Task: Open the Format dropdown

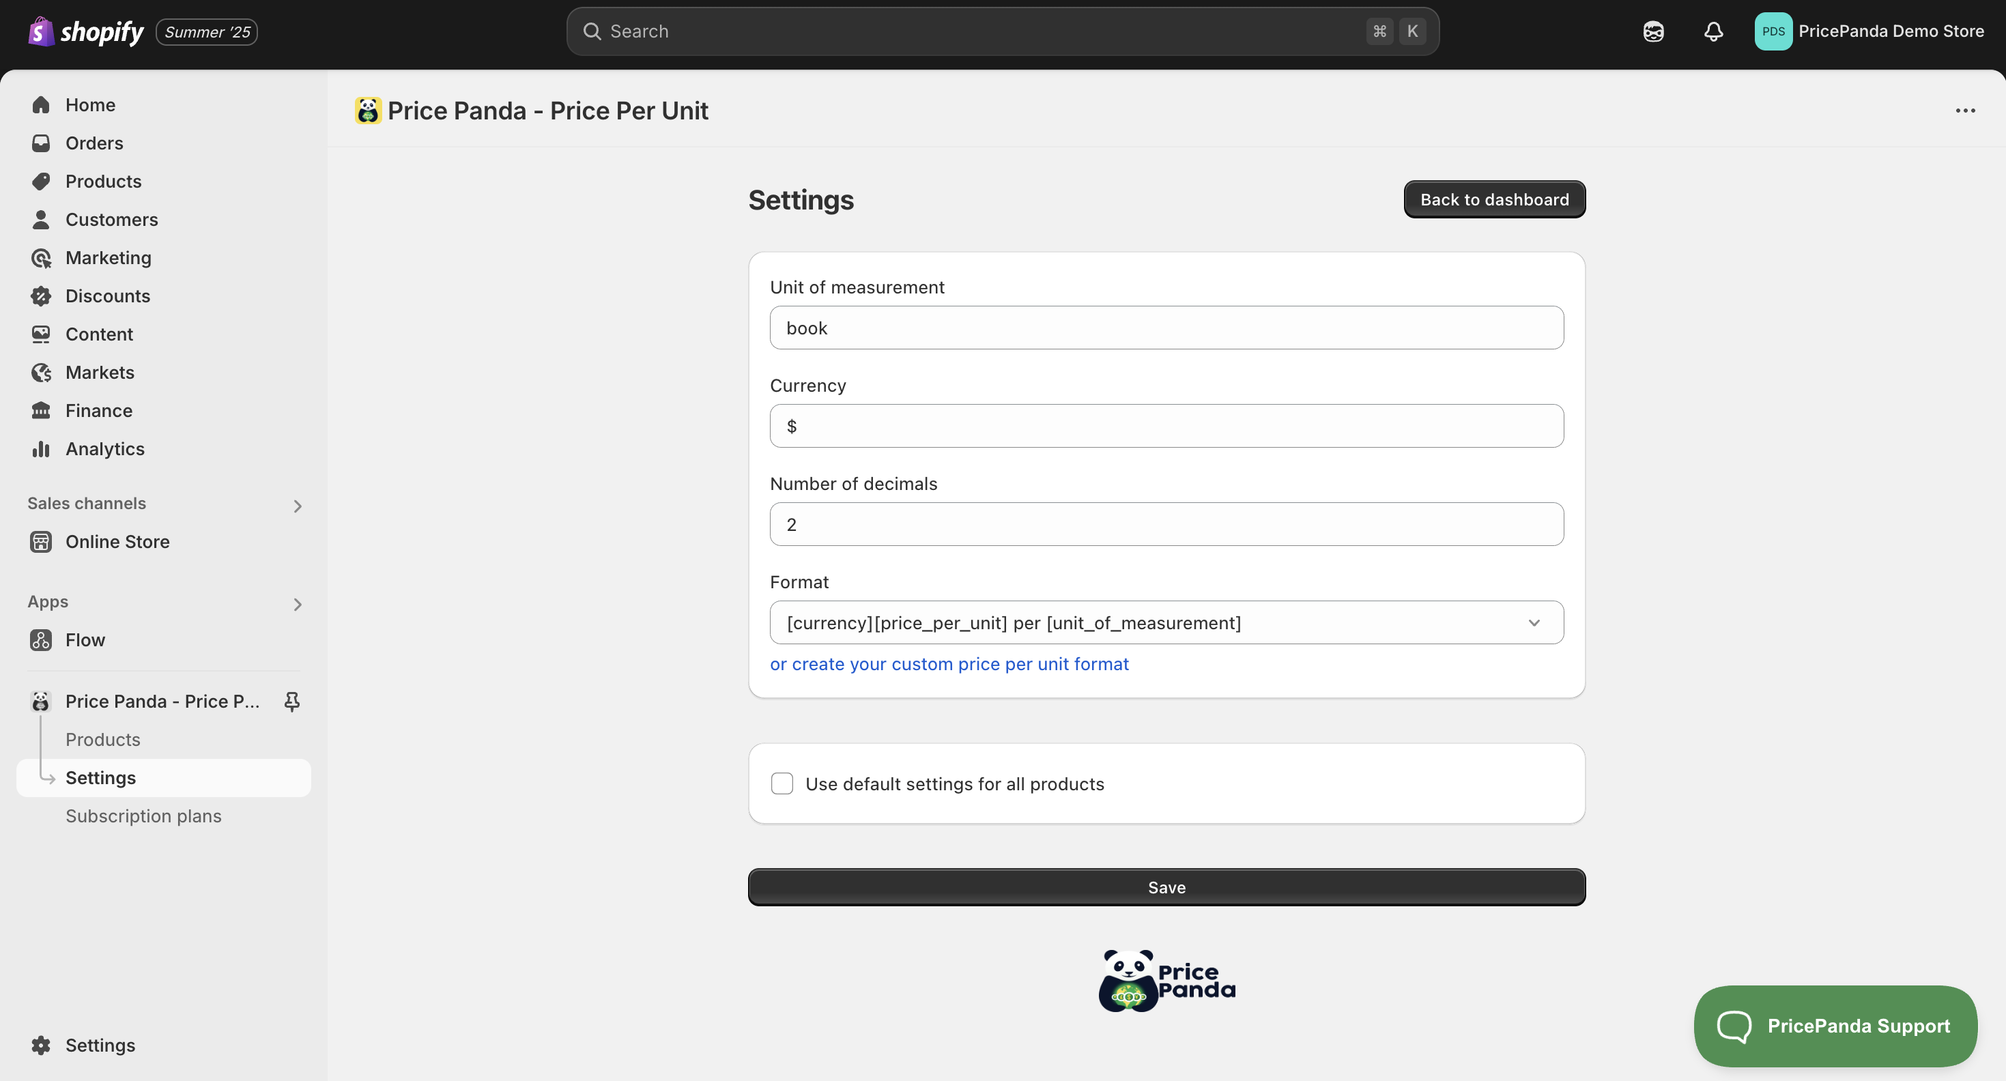Action: point(1166,622)
